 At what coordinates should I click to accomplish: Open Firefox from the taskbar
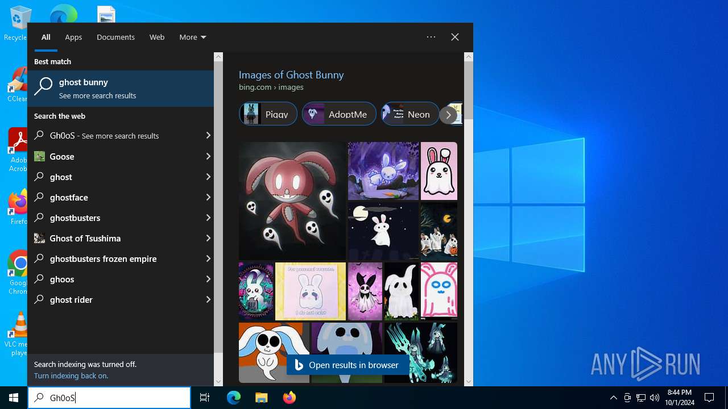[289, 398]
